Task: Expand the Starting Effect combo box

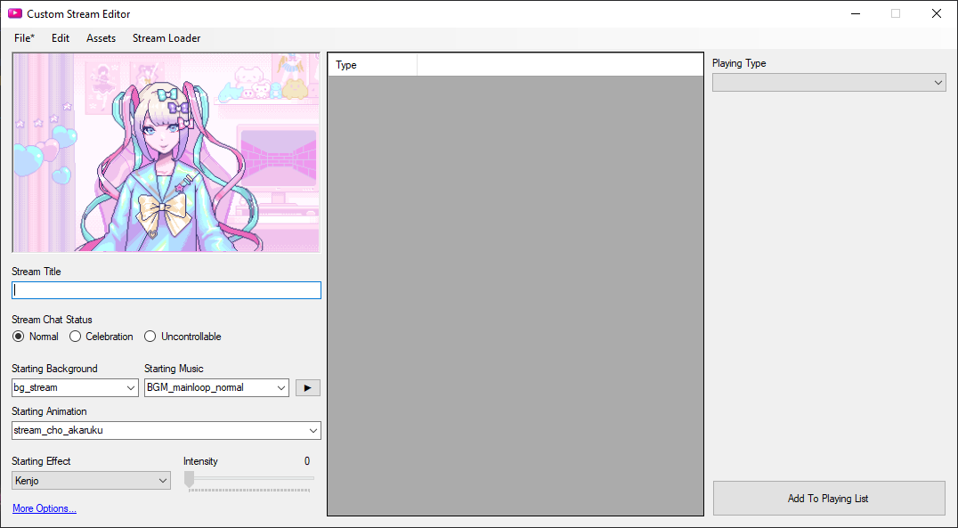Action: [164, 480]
